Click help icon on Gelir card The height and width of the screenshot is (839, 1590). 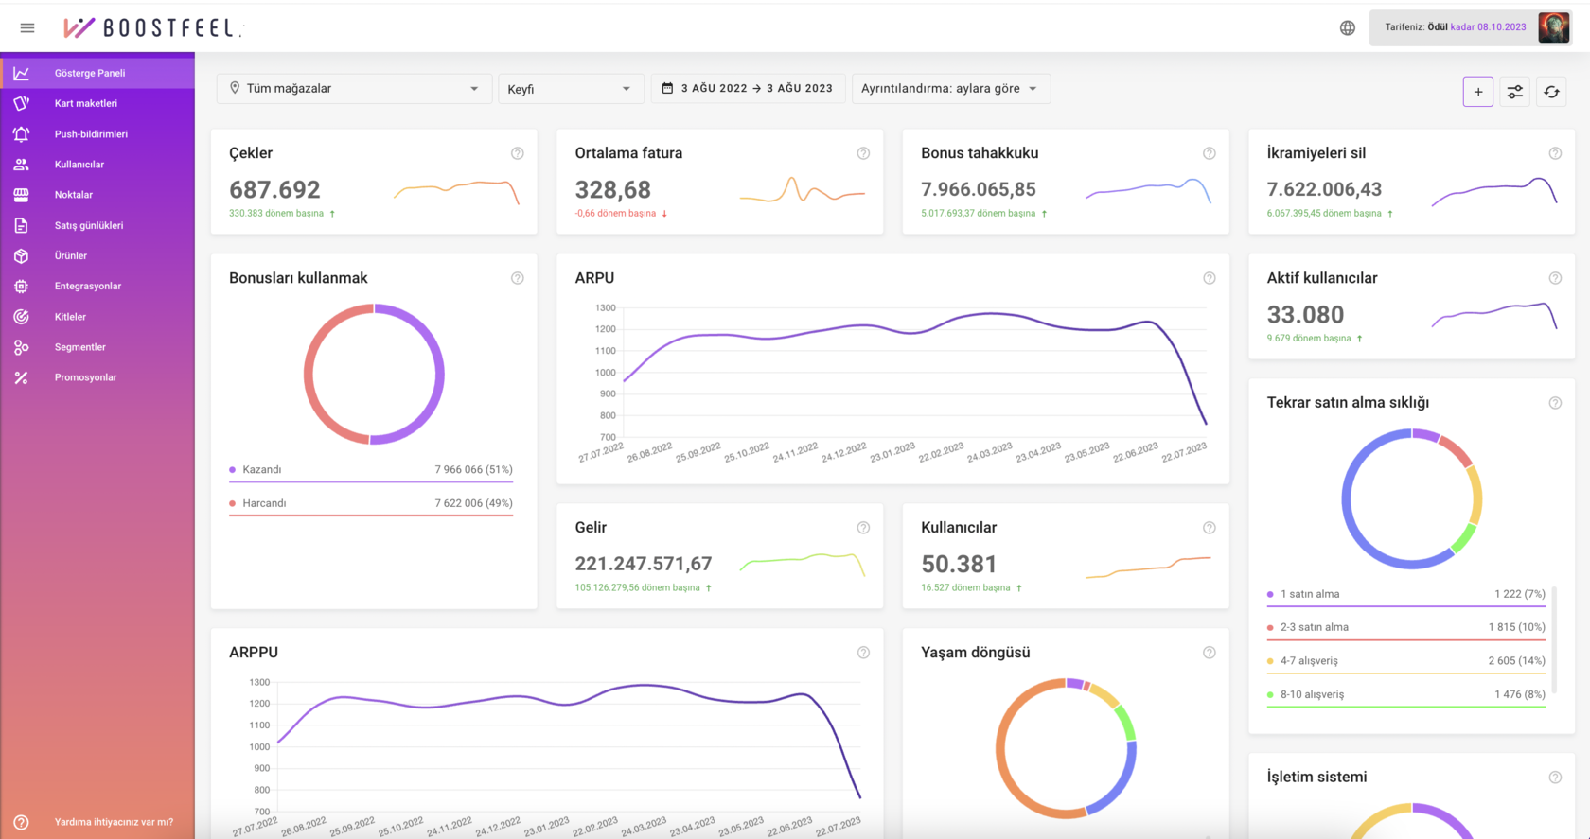[x=863, y=528]
